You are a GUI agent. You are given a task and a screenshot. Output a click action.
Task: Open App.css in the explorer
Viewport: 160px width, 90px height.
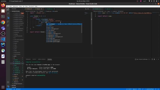(16, 74)
